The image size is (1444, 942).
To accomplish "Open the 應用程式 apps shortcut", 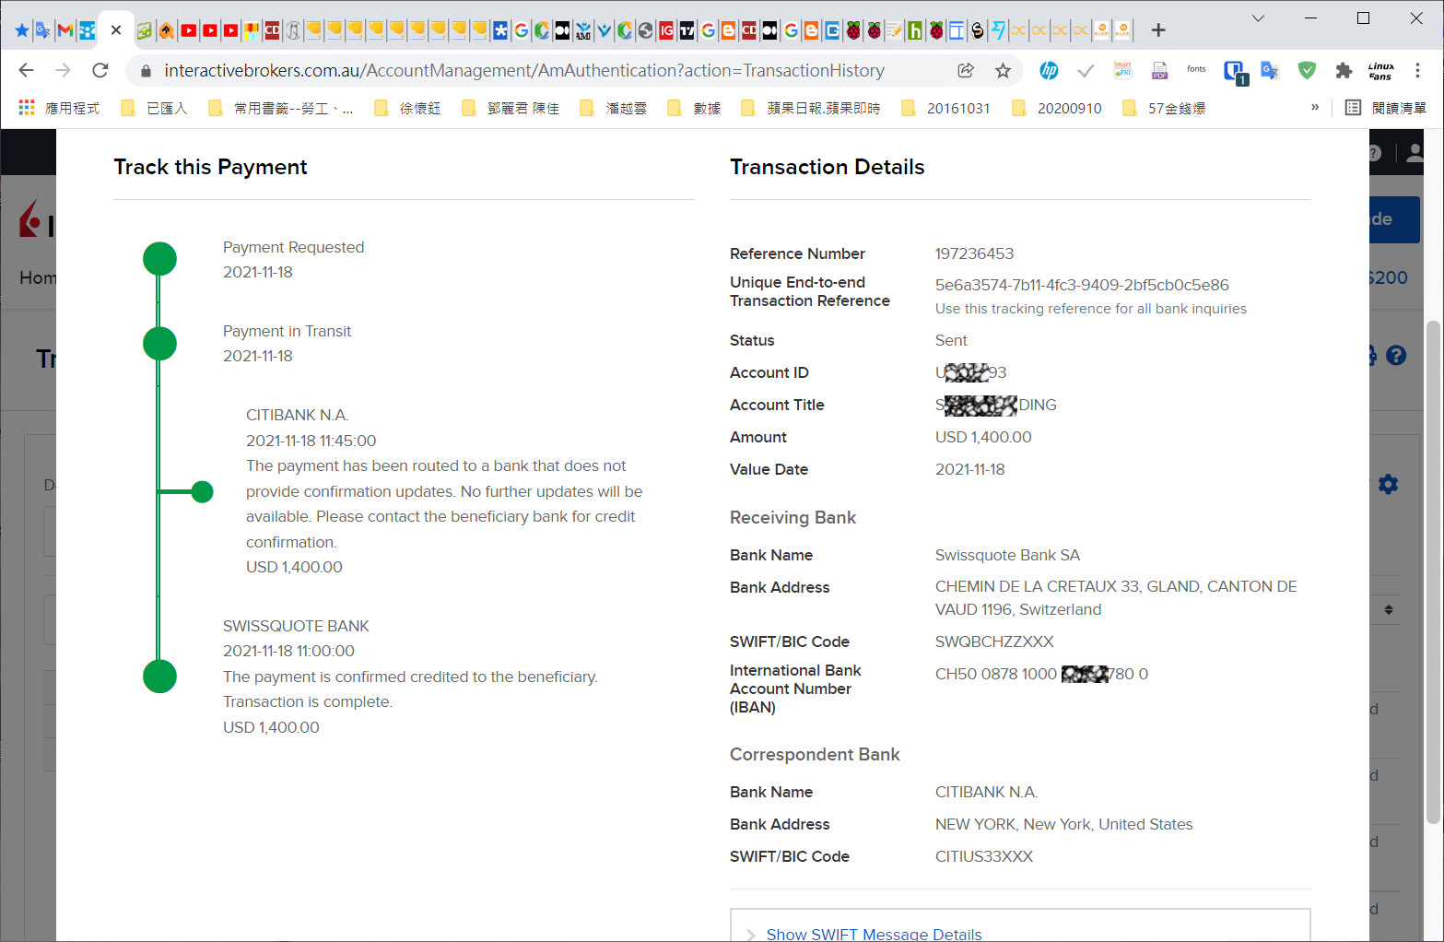I will [59, 108].
